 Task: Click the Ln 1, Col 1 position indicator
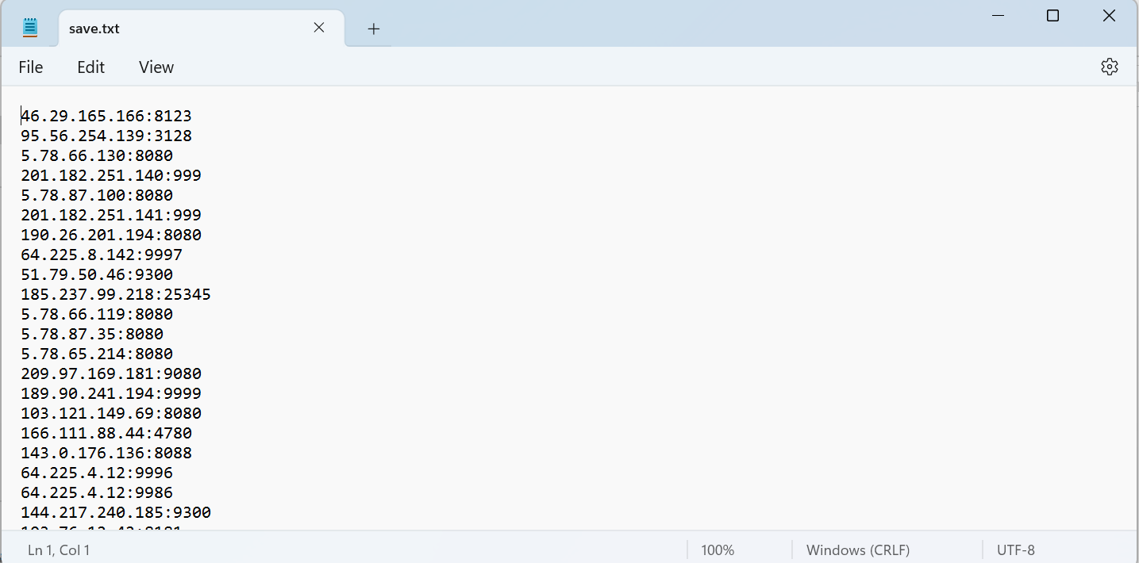click(59, 550)
